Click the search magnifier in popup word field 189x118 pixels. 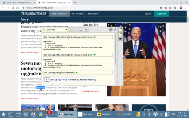[44, 29]
